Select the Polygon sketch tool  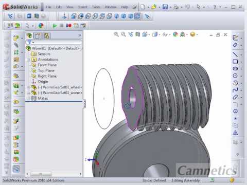(x=235, y=111)
